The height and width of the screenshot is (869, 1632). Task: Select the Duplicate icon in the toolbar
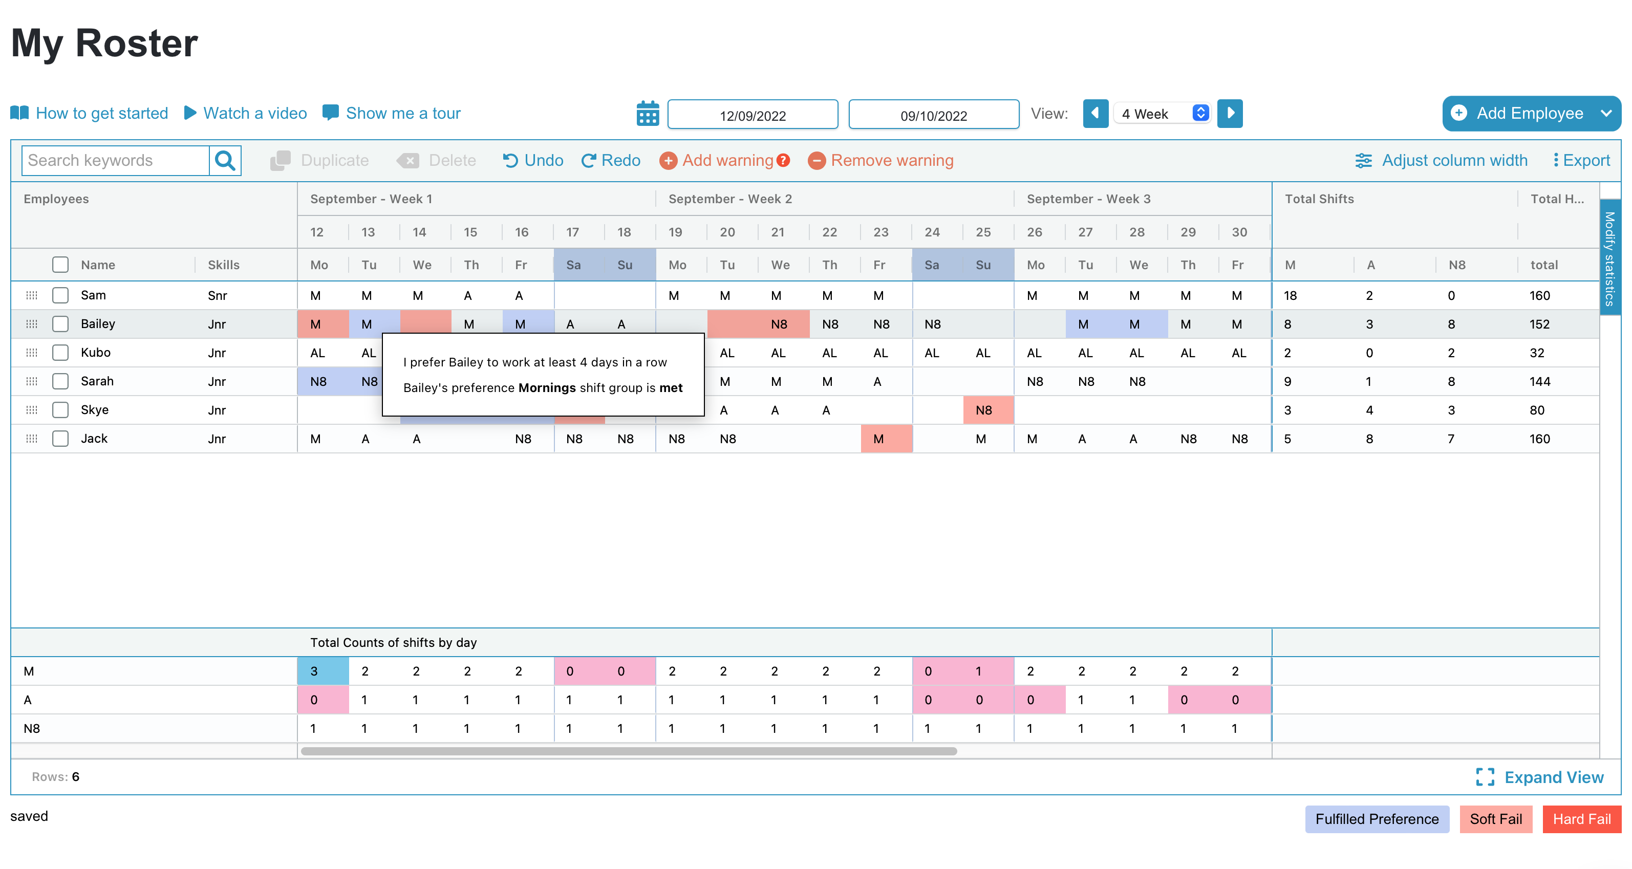[x=281, y=160]
